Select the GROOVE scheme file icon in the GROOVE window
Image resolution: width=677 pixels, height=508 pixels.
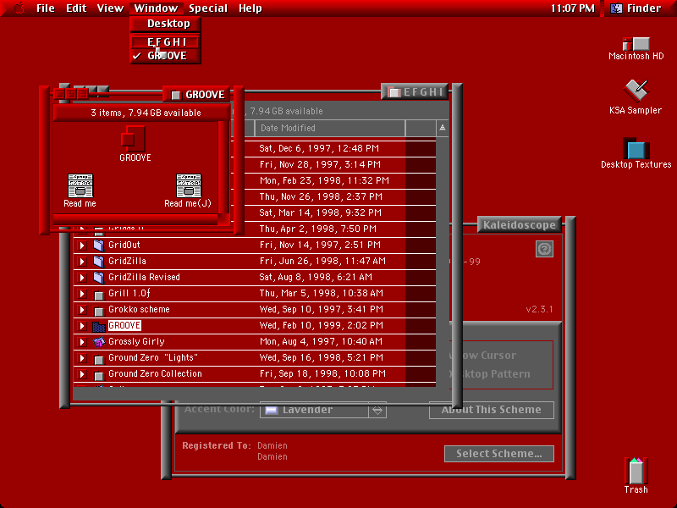click(x=133, y=138)
